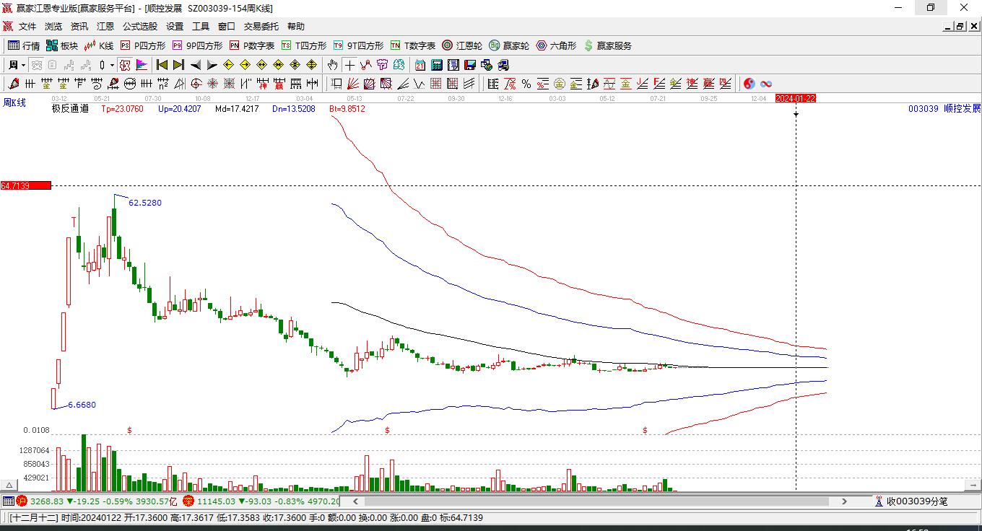Click the 沪 Shanghai index badge
This screenshot has width=982, height=531.
coord(22,501)
